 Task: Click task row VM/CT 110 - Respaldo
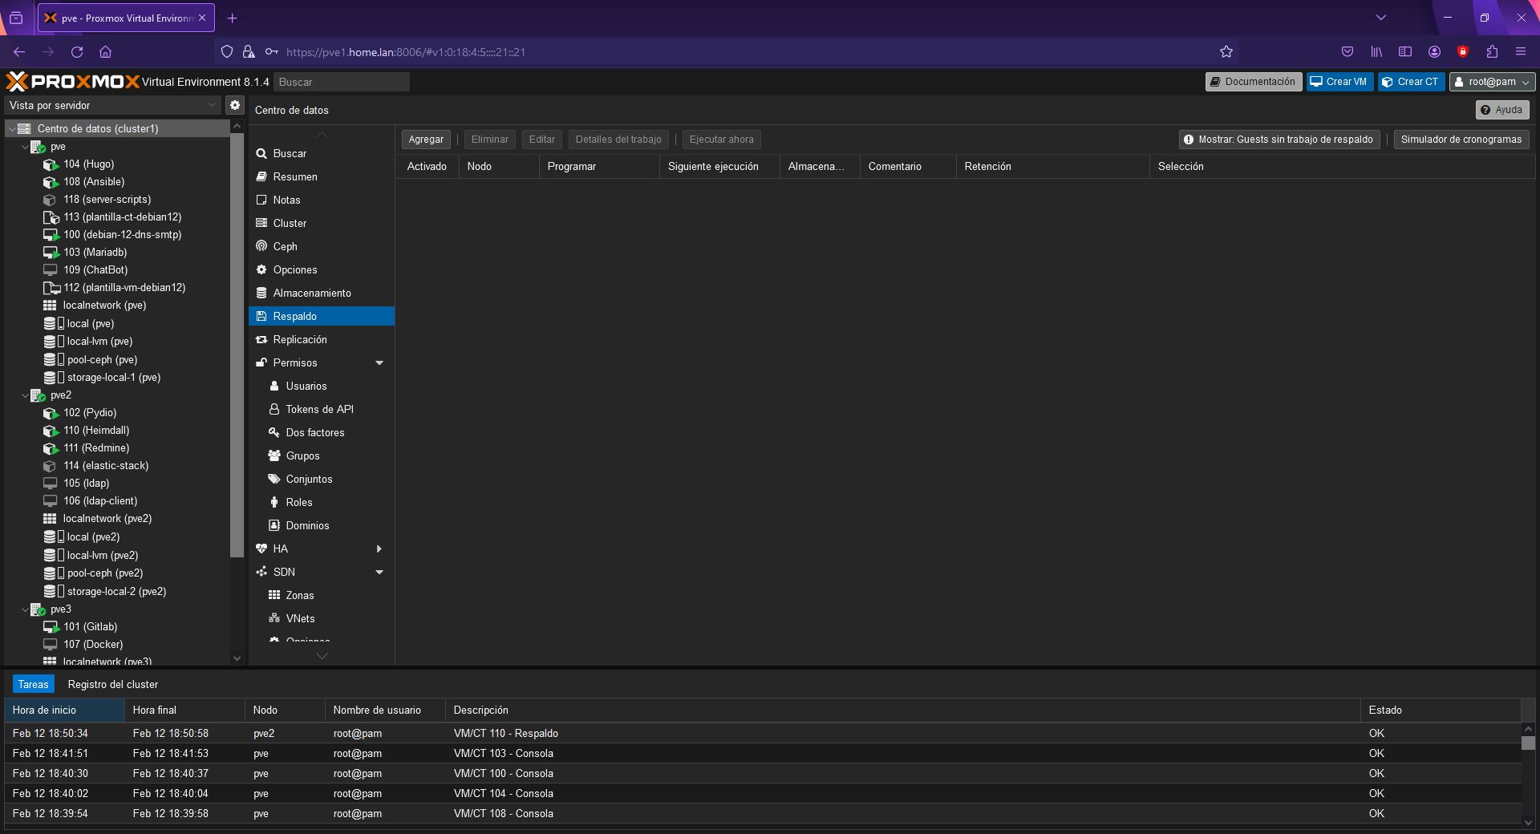point(762,733)
